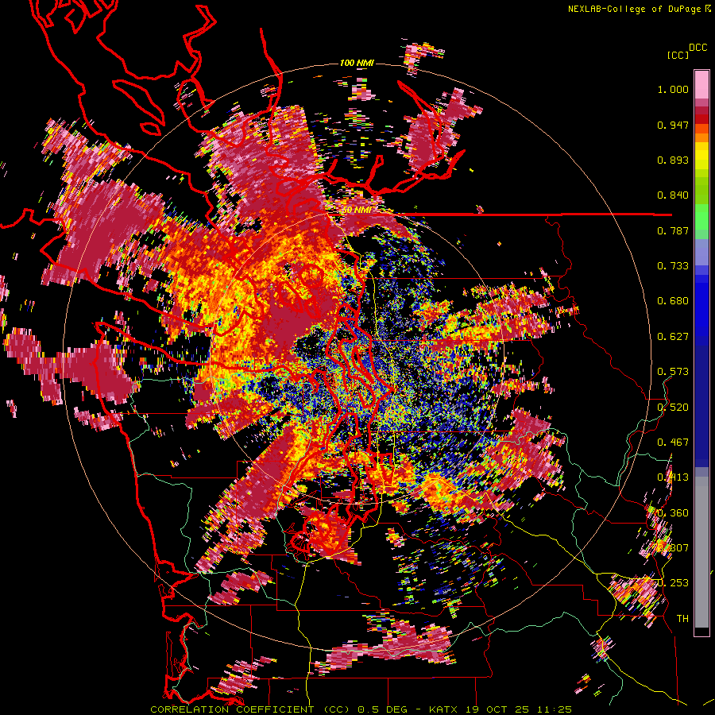Click the 11:25 time in the caption
This screenshot has height=715, width=715.
pyautogui.click(x=555, y=709)
